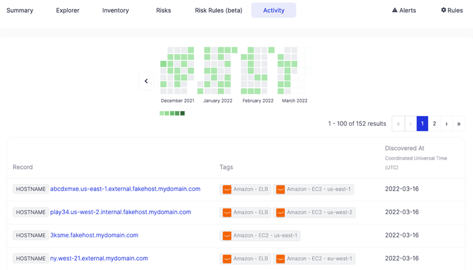Open play34.us-west-2.internal.fakehost.mydomain.com link
Viewport: 473px width, 270px height.
coord(120,212)
